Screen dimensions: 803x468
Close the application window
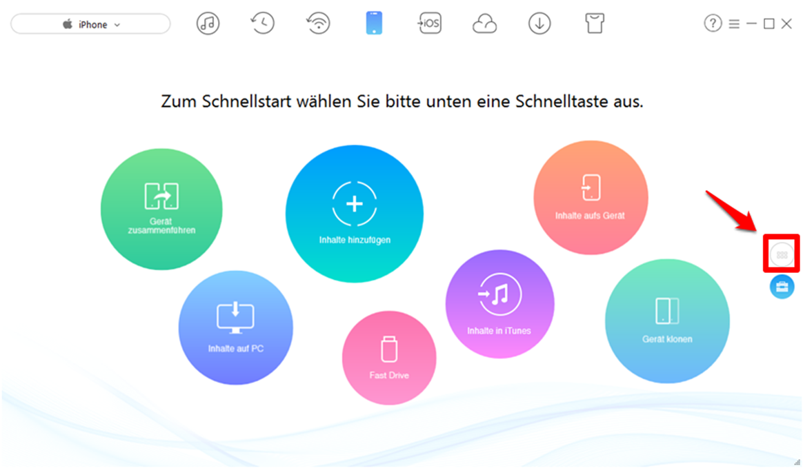[x=786, y=24]
